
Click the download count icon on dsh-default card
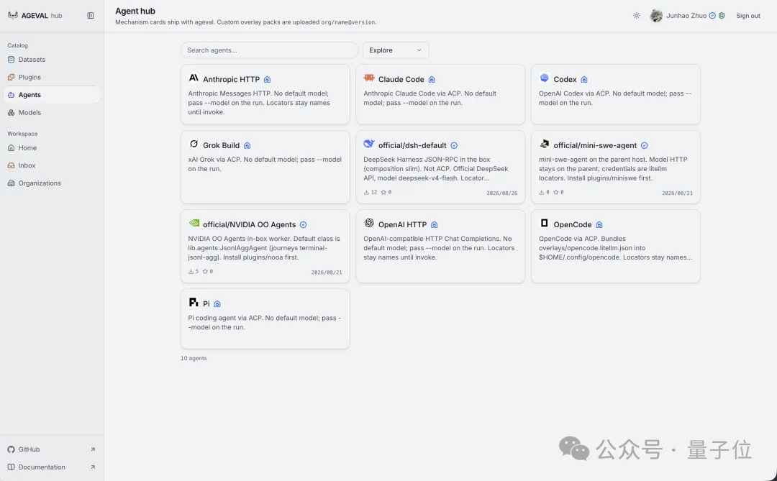[366, 192]
